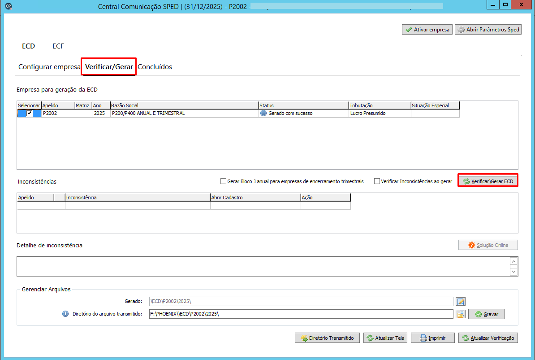Click the Apelido header in the company grid
Image resolution: width=535 pixels, height=360 pixels.
click(58, 105)
